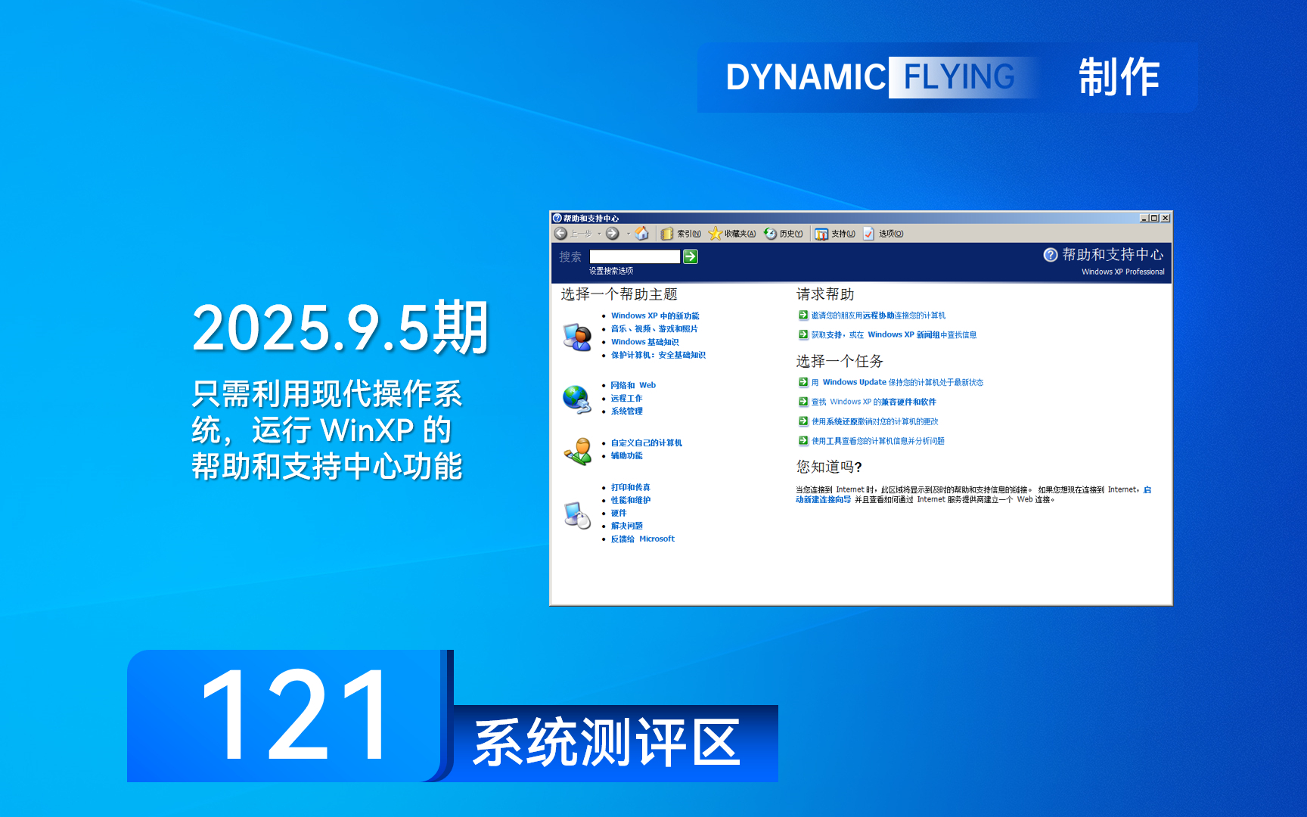Click the Windows XP Professional label
The height and width of the screenshot is (817, 1307).
tap(1122, 272)
